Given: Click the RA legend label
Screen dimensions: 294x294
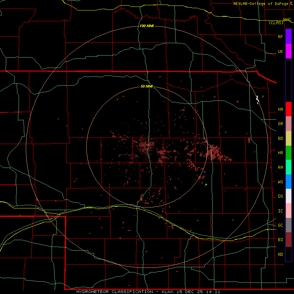Looking at the screenshot, I should [281, 167].
